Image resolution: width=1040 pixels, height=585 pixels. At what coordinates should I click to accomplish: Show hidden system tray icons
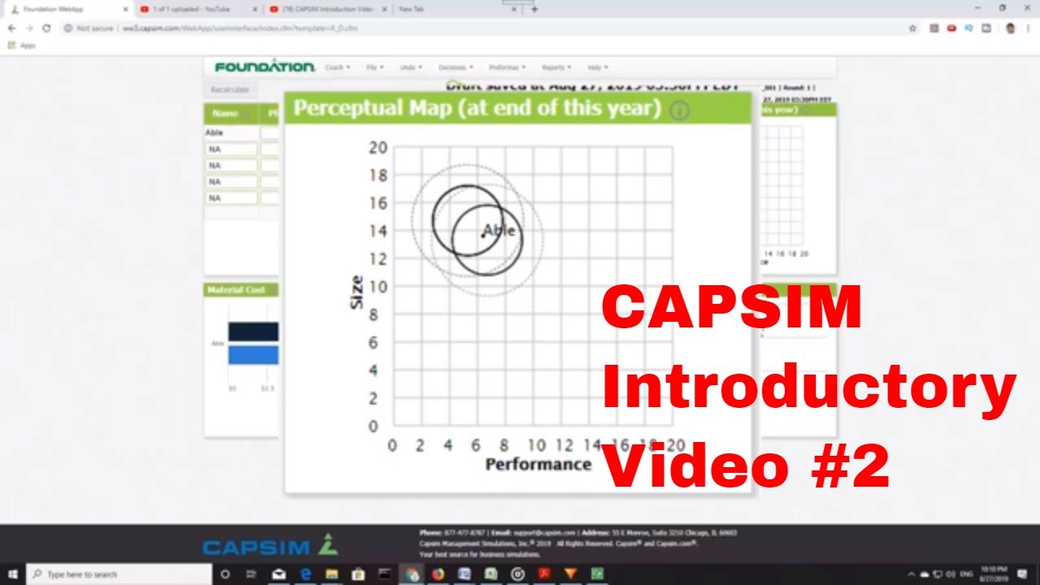[x=911, y=574]
